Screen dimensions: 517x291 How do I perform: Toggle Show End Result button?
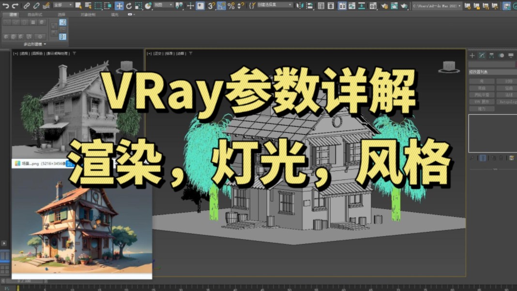coord(483,158)
